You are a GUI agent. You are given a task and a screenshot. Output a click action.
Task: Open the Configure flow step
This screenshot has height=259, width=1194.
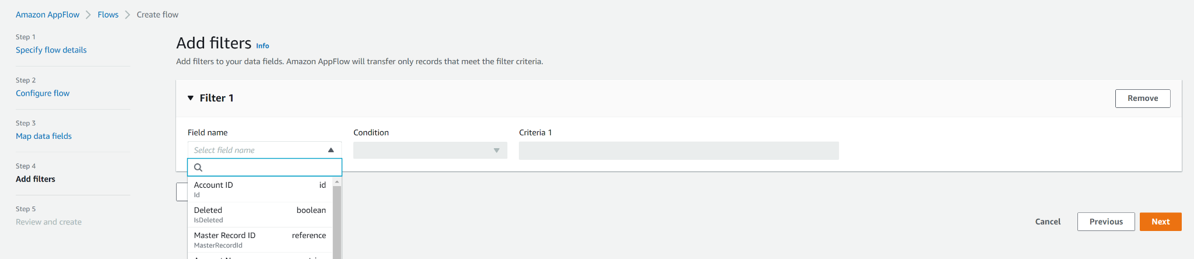(43, 93)
